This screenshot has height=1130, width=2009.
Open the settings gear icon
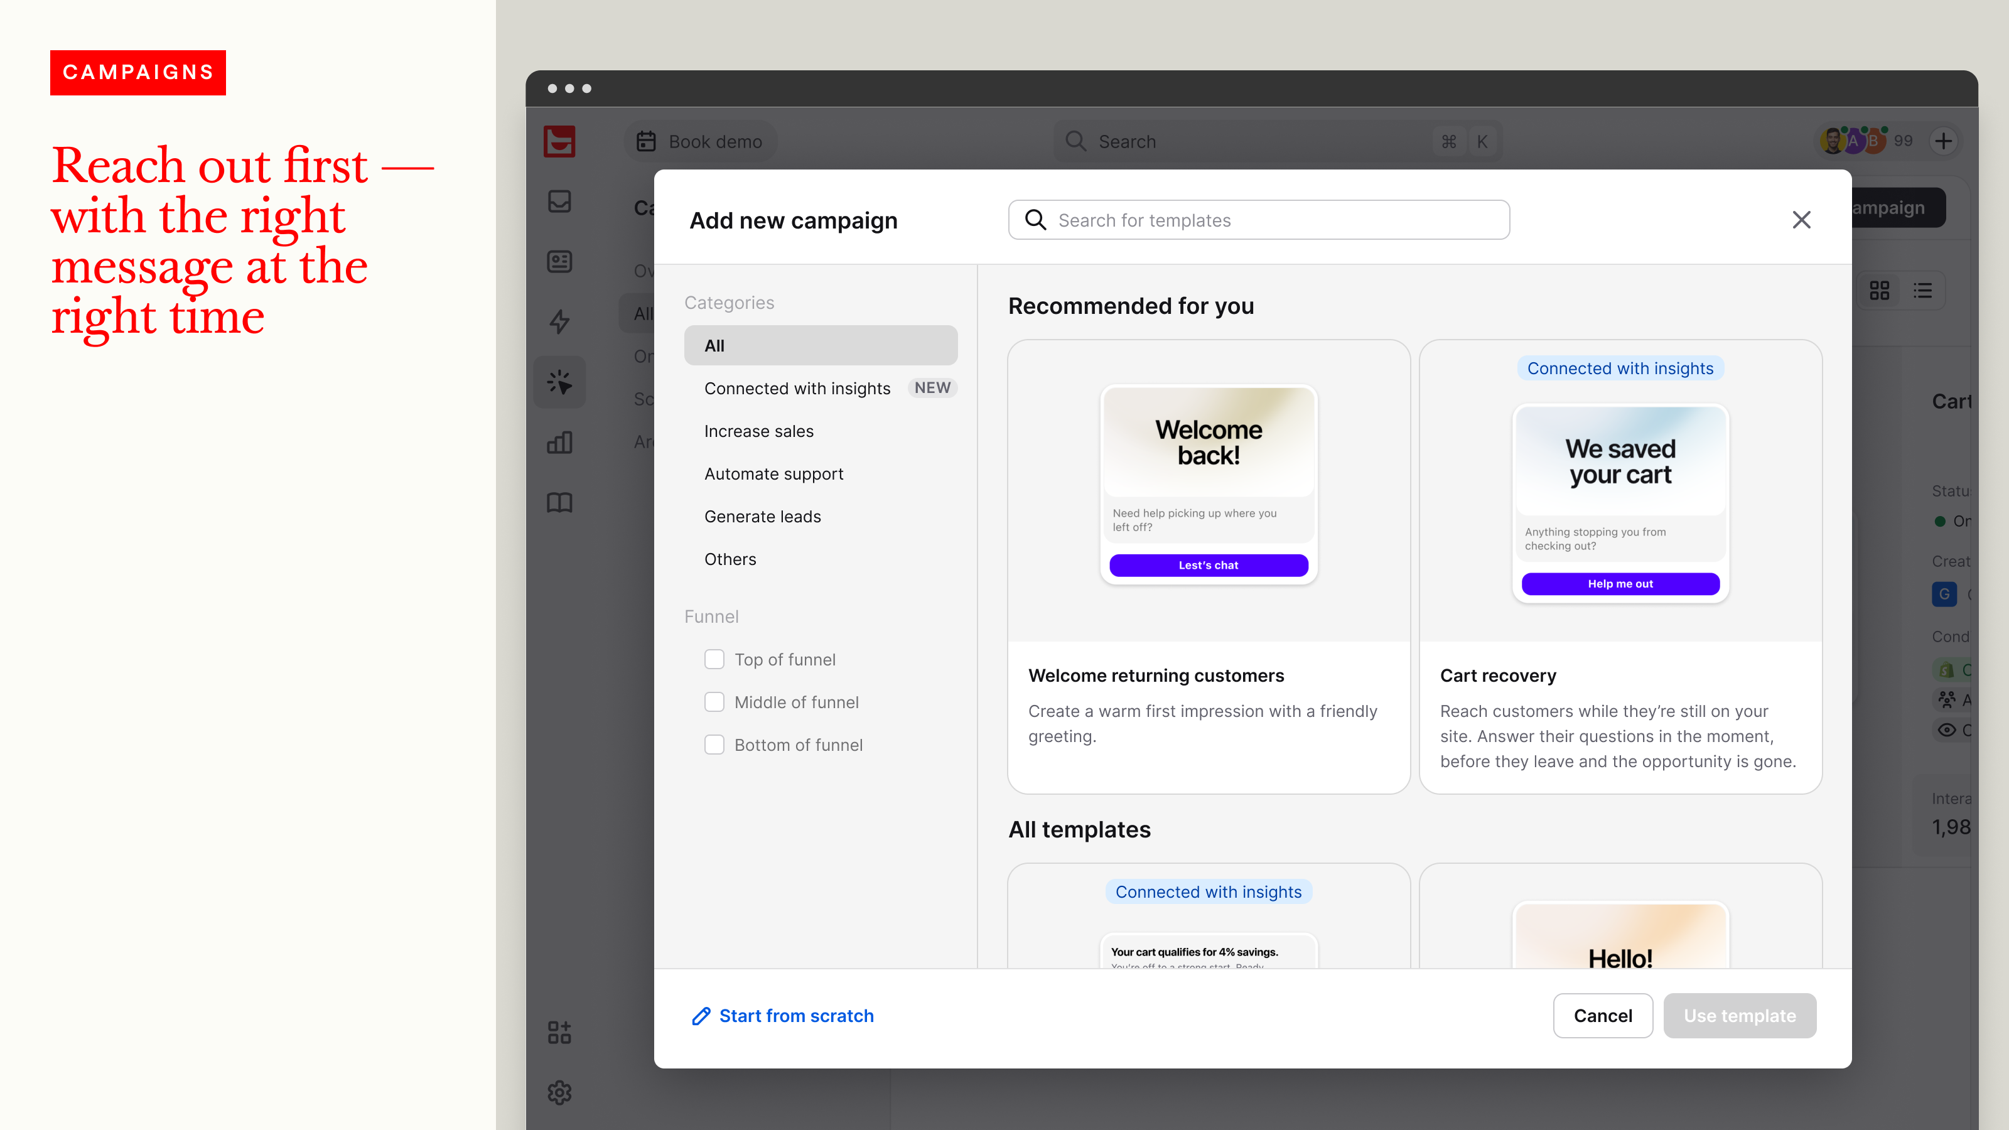(559, 1092)
